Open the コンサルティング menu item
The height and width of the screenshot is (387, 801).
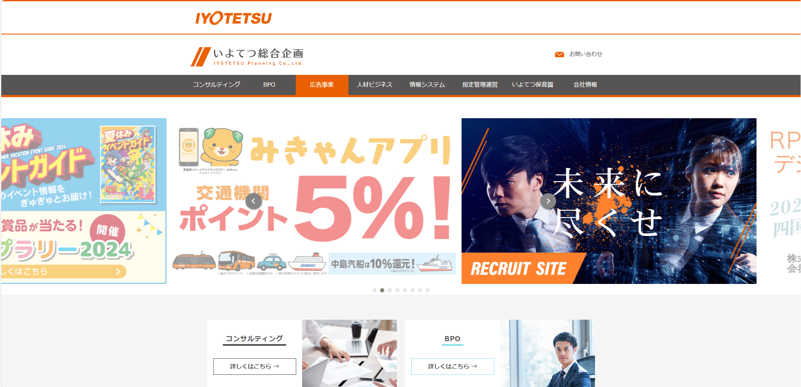point(217,85)
